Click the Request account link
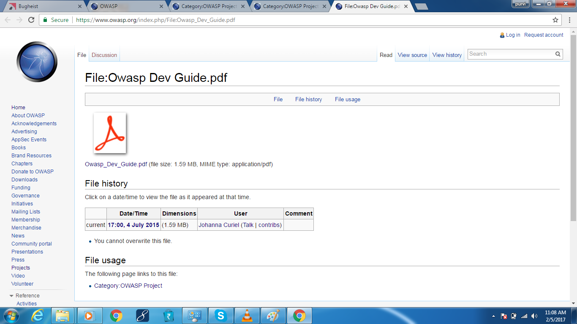 pyautogui.click(x=544, y=35)
